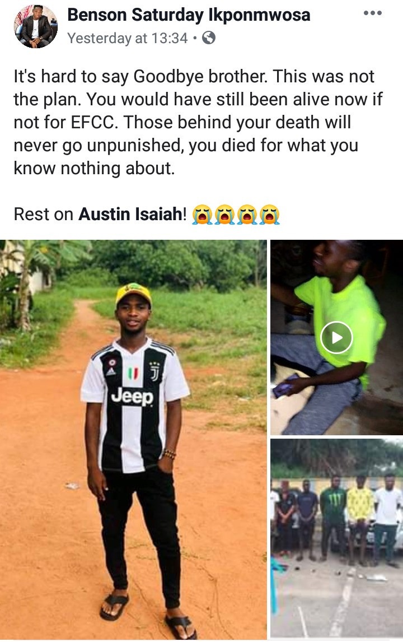Click the last crying emoji in the row
The height and width of the screenshot is (642, 403).
(x=270, y=214)
